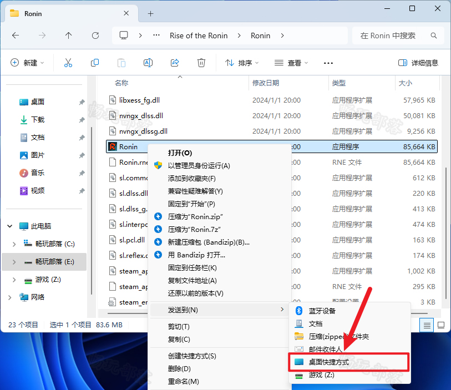Image resolution: width=451 pixels, height=390 pixels.
Task: Expand the 畅玩部落 (C:) drive node
Action: tap(14, 244)
